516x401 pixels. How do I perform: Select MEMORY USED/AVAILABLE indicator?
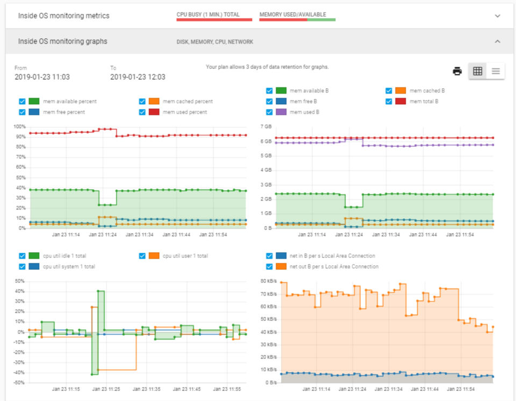click(x=297, y=16)
